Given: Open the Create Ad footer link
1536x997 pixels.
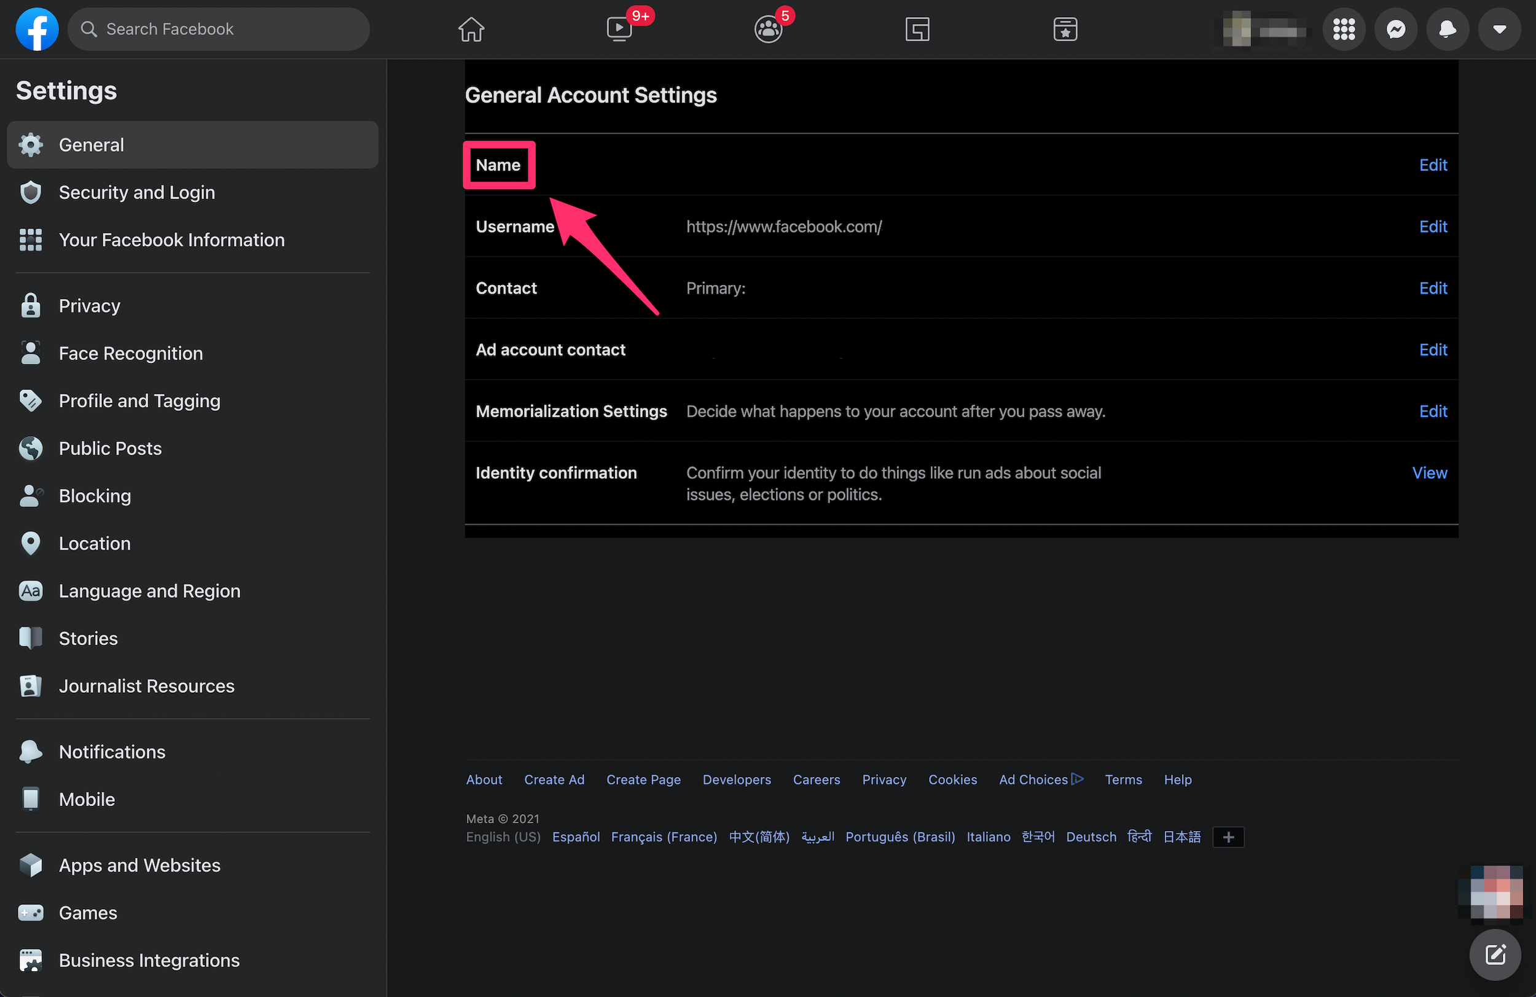Looking at the screenshot, I should coord(554,780).
